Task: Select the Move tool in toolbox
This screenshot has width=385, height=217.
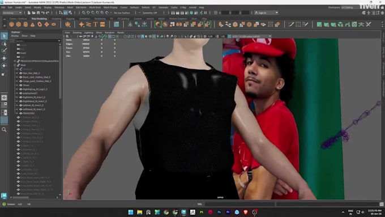Action: (4, 58)
